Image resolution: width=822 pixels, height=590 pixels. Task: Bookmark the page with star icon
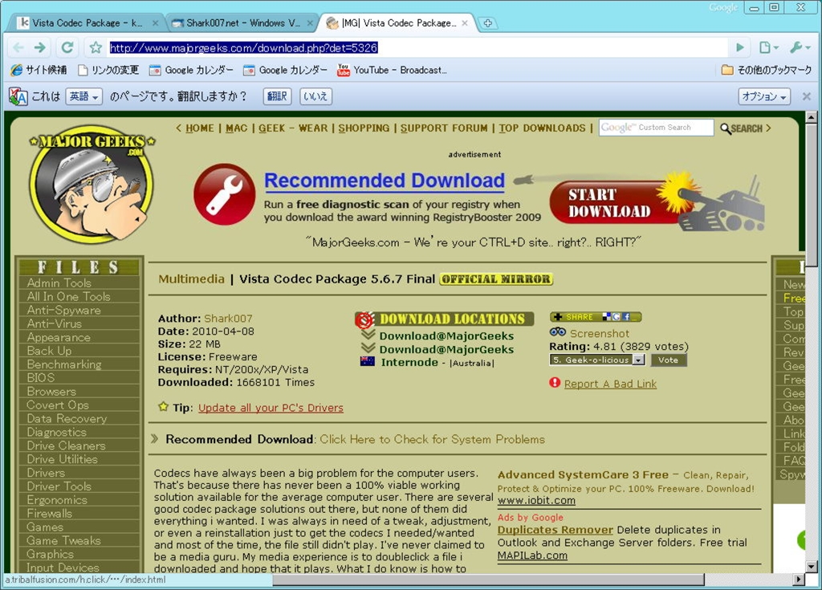coord(96,47)
